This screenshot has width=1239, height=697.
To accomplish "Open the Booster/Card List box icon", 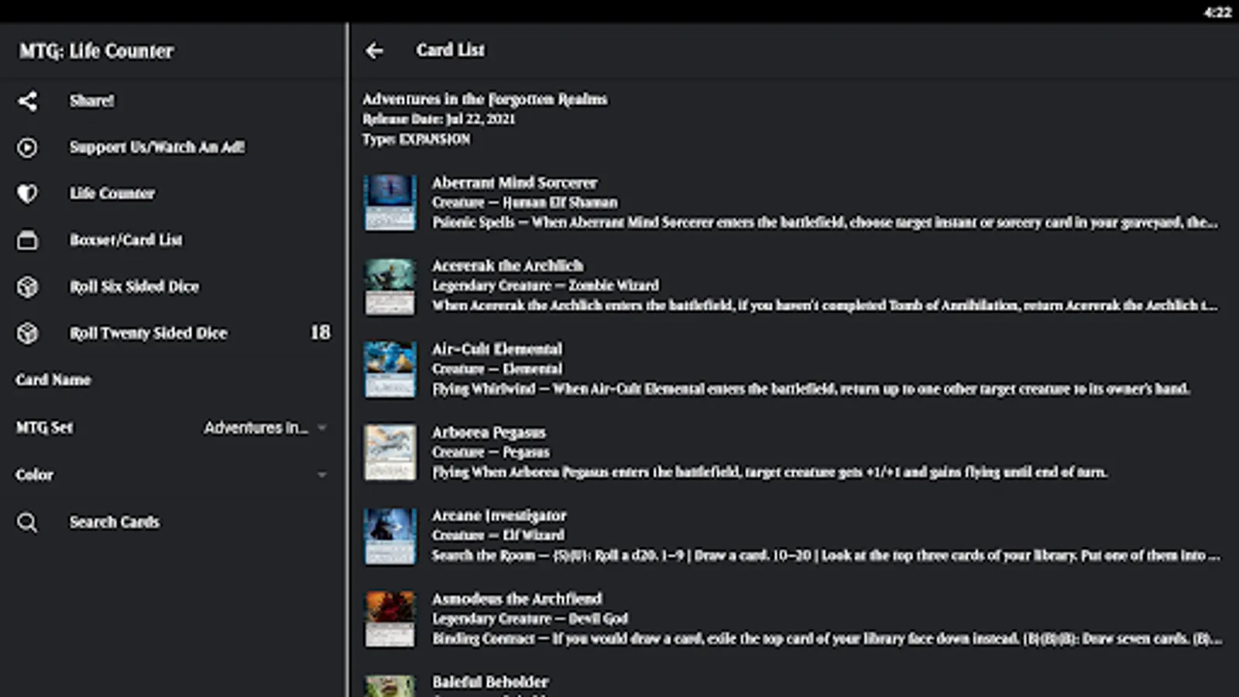I will coord(27,240).
